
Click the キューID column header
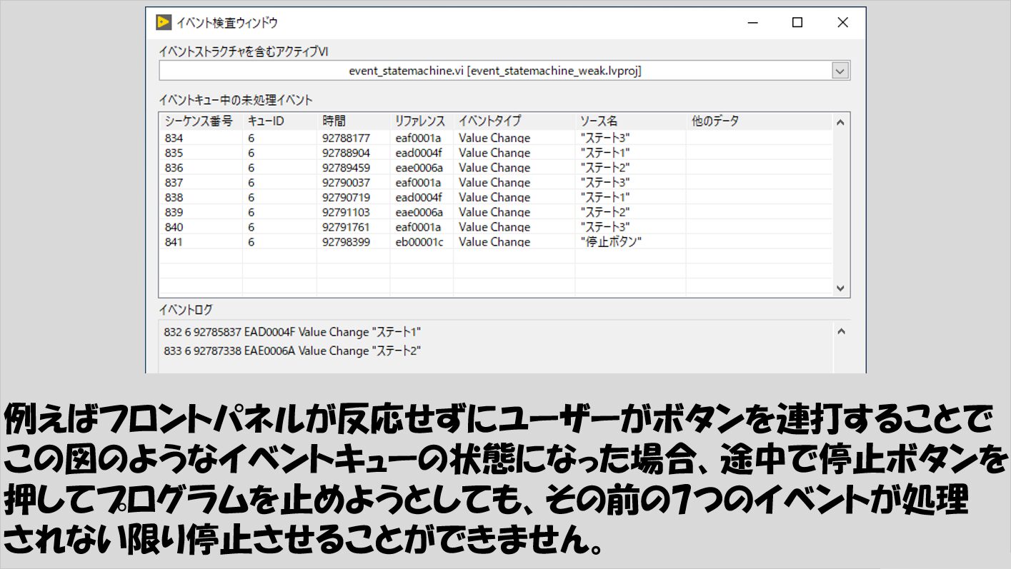click(266, 121)
